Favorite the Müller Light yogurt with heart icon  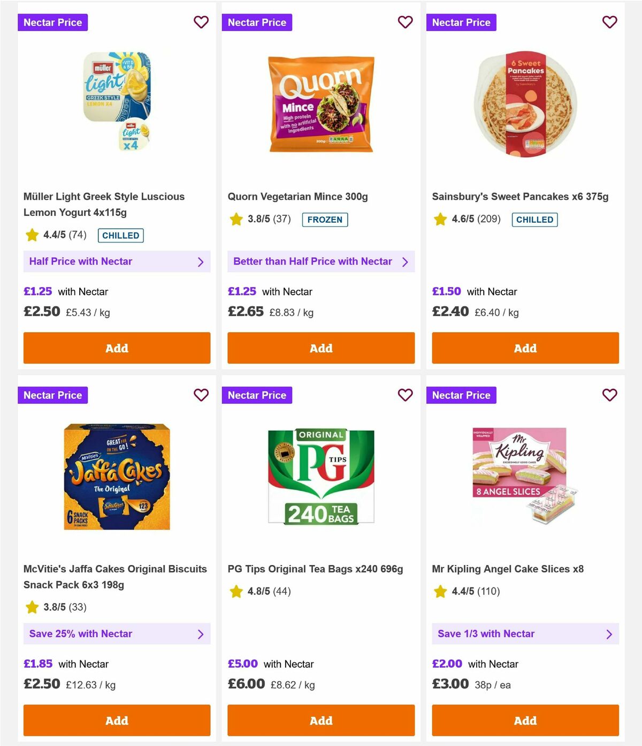click(x=201, y=22)
